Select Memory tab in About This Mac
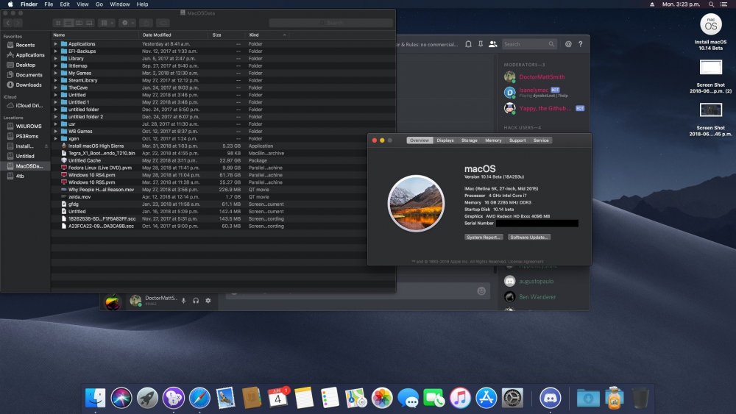 point(493,140)
